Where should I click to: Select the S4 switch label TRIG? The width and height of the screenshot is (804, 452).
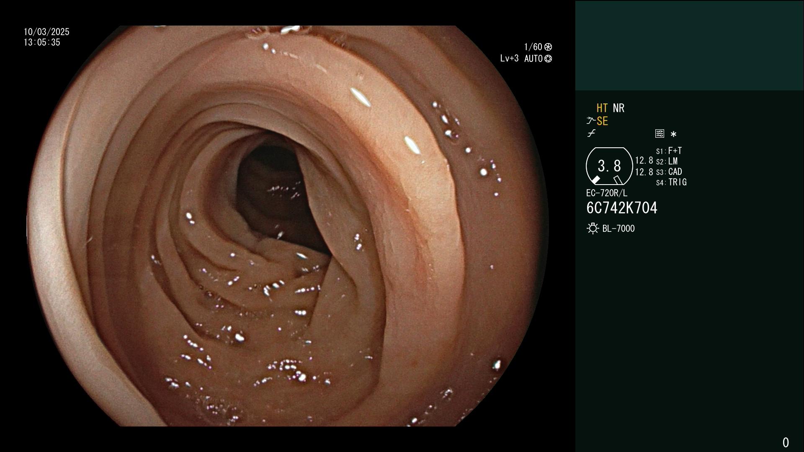point(678,182)
